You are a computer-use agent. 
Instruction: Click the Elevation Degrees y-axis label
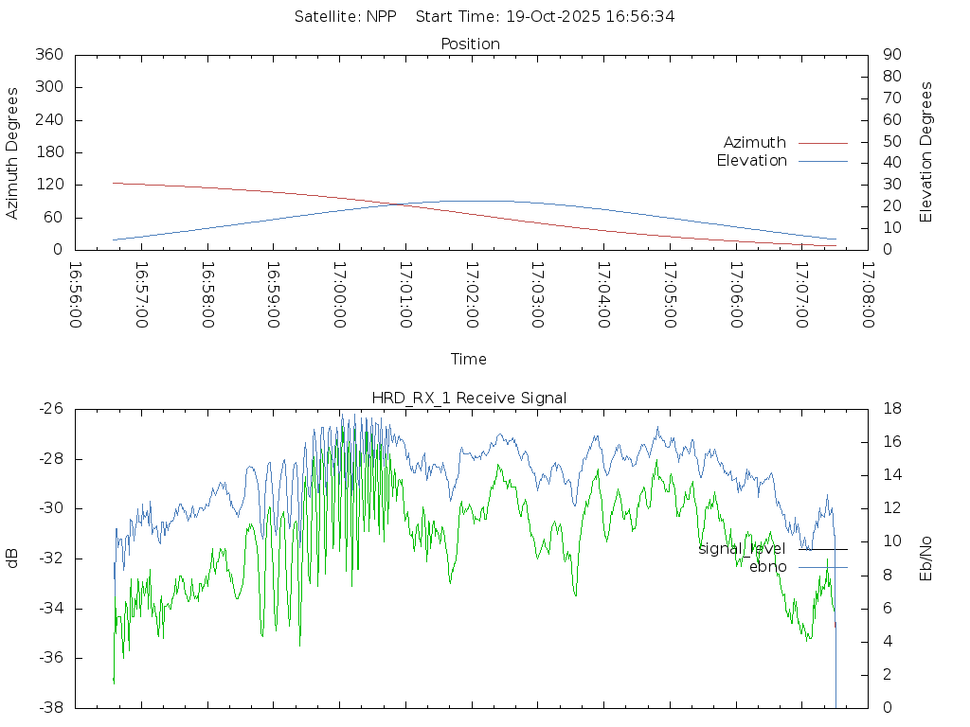[926, 152]
